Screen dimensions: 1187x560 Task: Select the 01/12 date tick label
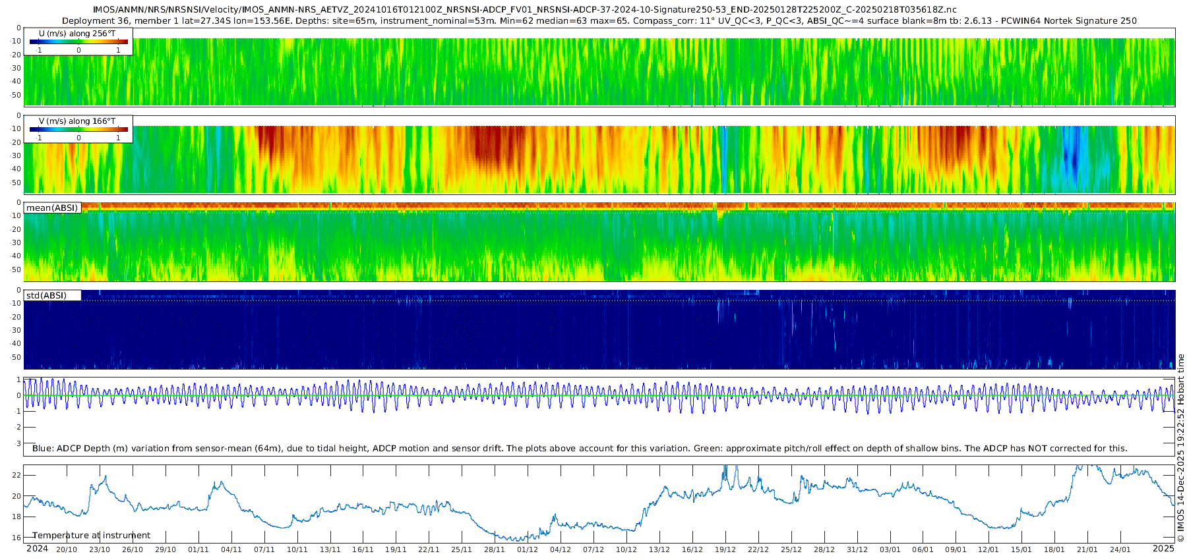click(527, 549)
